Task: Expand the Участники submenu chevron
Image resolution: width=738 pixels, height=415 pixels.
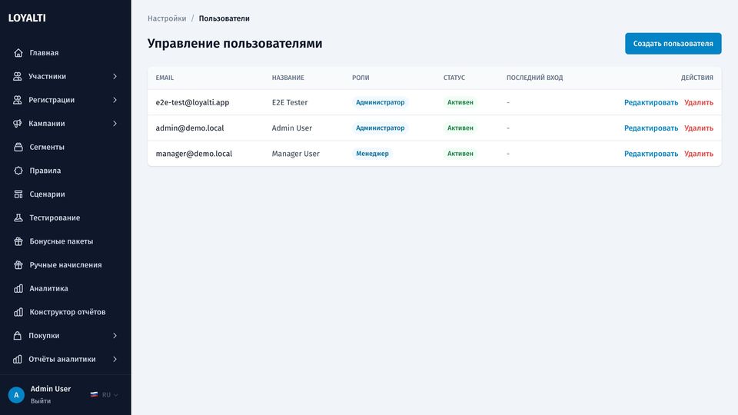Action: coord(115,76)
